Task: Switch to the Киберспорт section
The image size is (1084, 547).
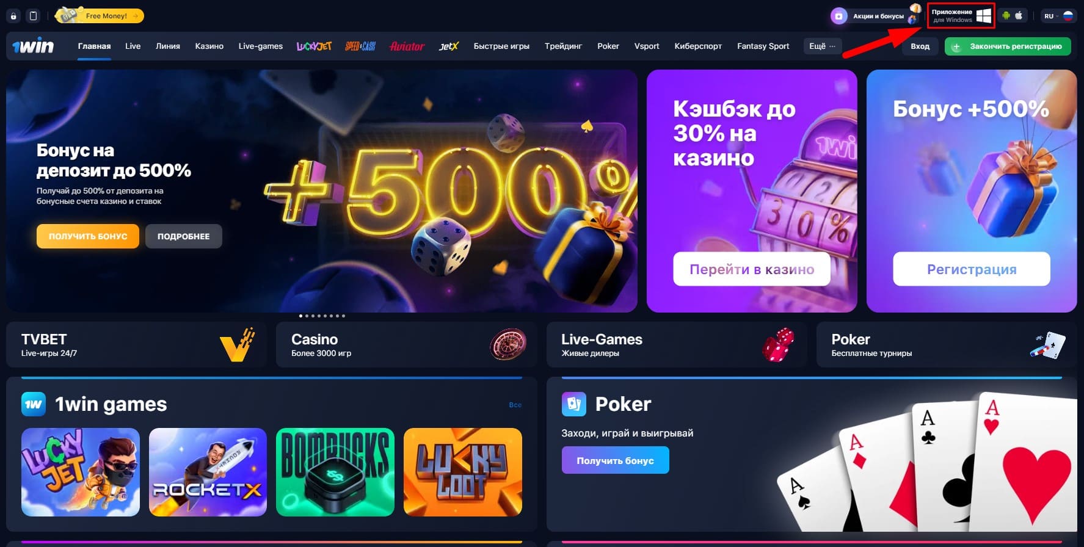Action: coord(698,46)
